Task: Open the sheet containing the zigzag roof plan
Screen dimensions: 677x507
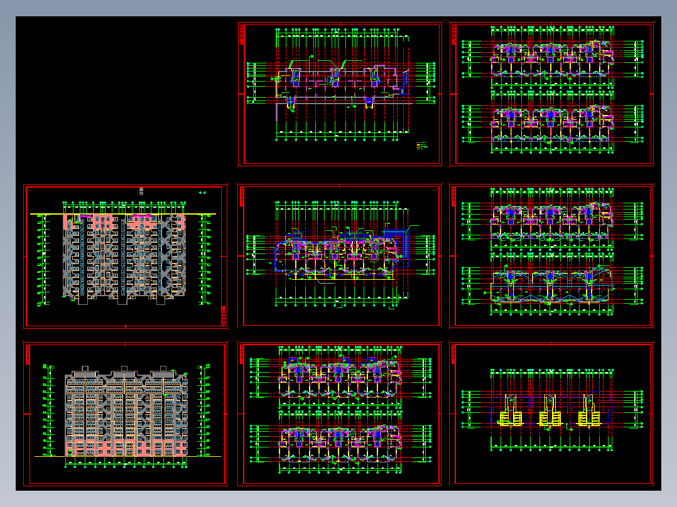Action: click(x=551, y=257)
